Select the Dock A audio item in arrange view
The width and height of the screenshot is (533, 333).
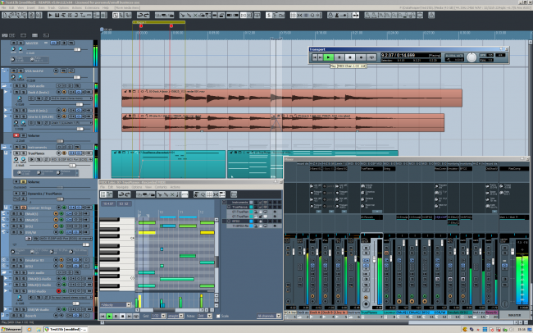[292, 98]
